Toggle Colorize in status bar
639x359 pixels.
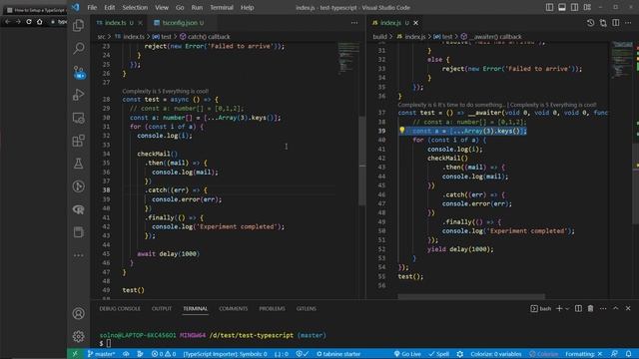pos(543,354)
